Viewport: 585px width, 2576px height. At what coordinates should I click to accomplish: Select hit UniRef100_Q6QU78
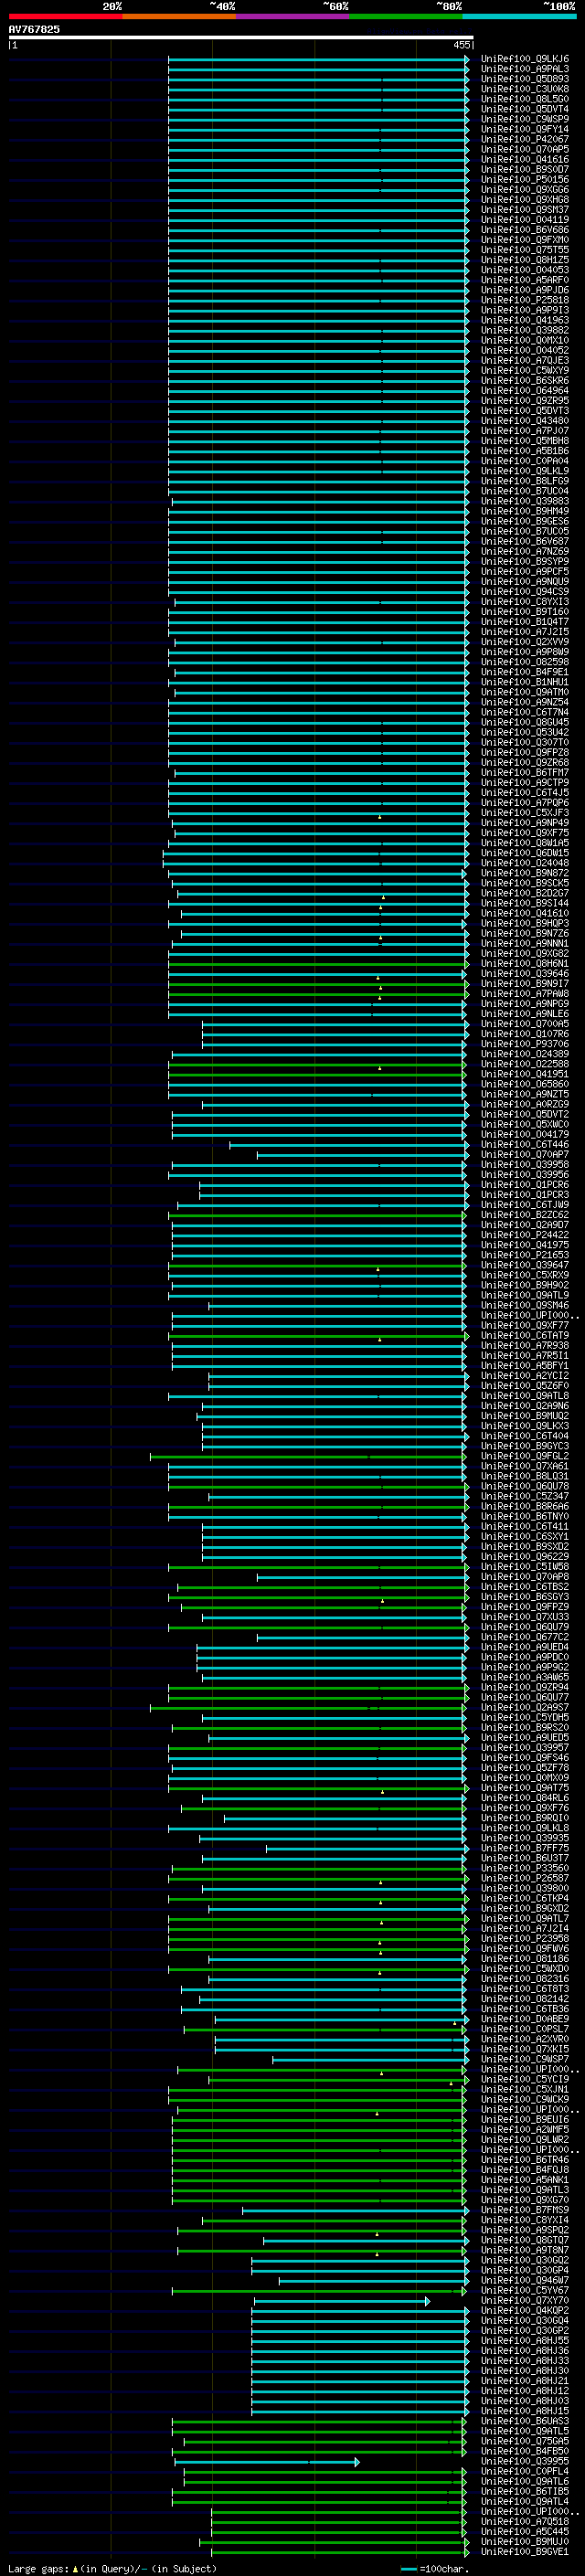pyautogui.click(x=524, y=1486)
